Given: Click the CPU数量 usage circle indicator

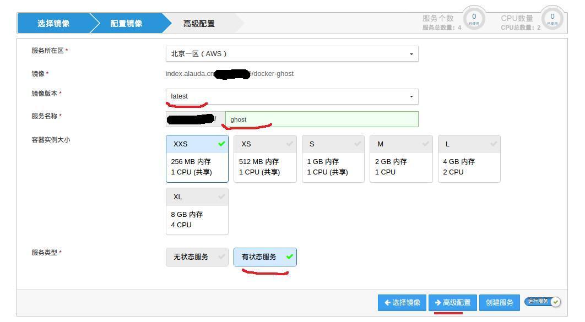Looking at the screenshot, I should tap(552, 19).
